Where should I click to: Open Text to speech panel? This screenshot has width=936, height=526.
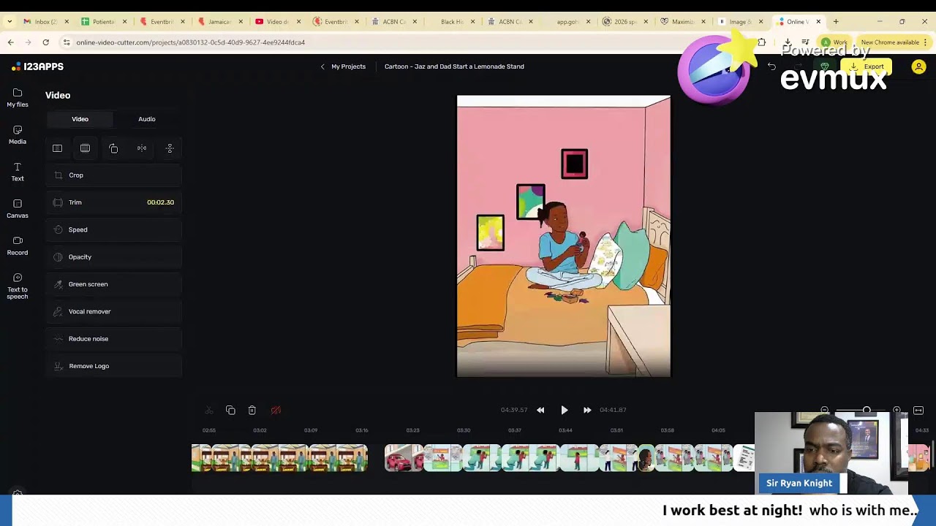(x=18, y=285)
